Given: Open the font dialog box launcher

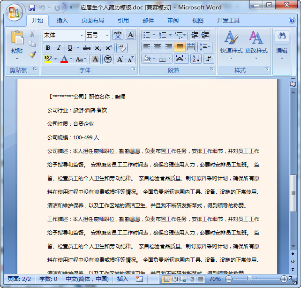Looking at the screenshot, I should coord(134,69).
